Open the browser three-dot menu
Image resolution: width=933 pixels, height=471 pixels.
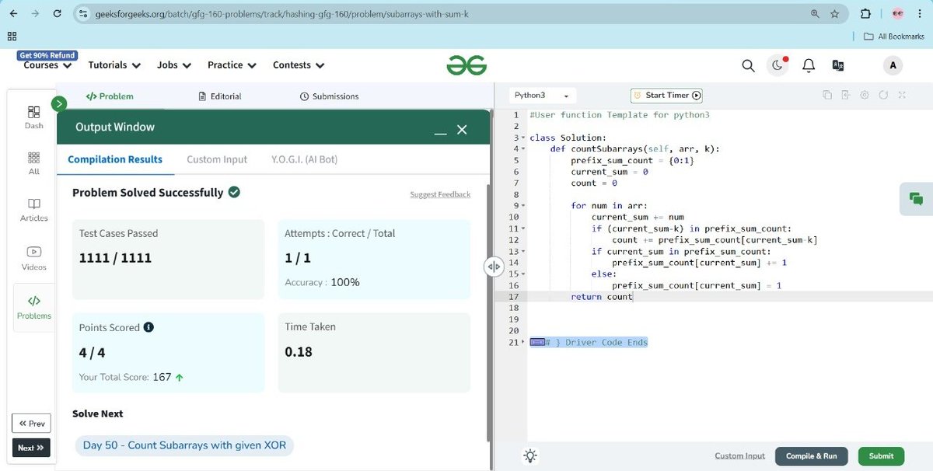[x=921, y=14]
